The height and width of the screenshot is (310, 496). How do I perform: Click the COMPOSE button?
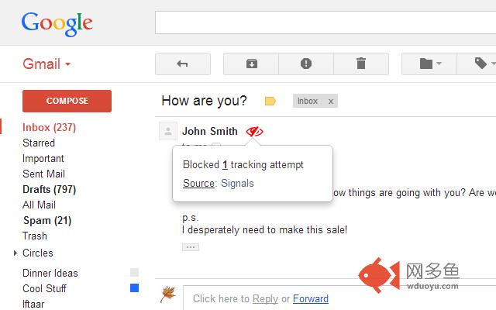(x=67, y=101)
